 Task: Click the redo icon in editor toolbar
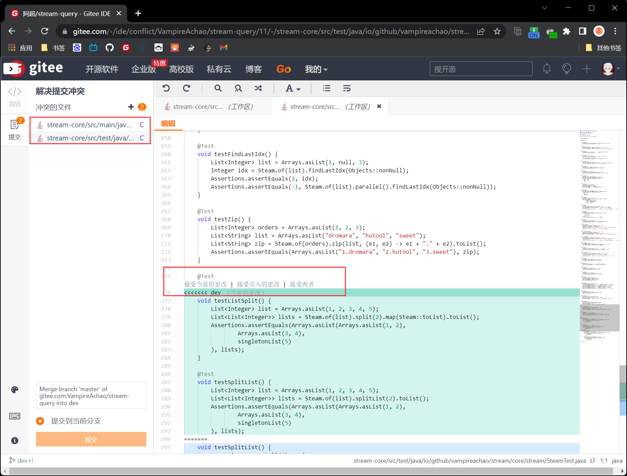[x=186, y=89]
